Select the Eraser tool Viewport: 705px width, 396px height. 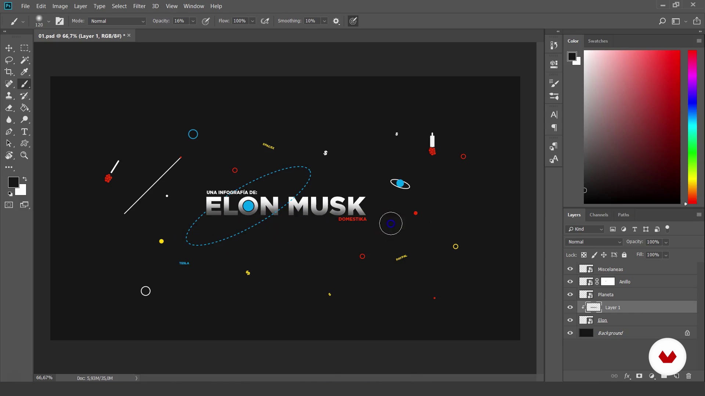click(9, 108)
